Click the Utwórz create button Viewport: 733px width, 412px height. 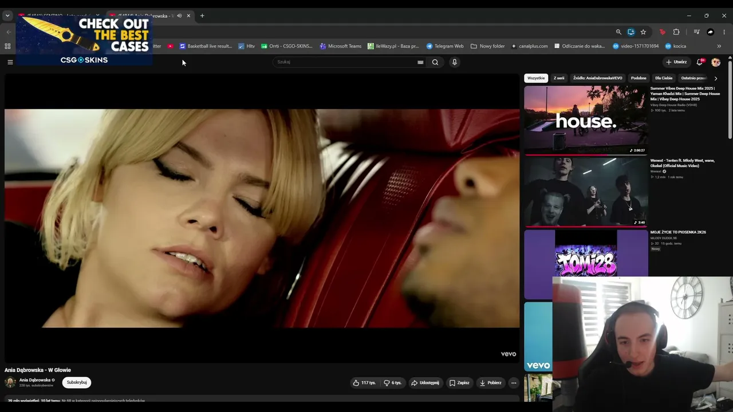pos(676,62)
